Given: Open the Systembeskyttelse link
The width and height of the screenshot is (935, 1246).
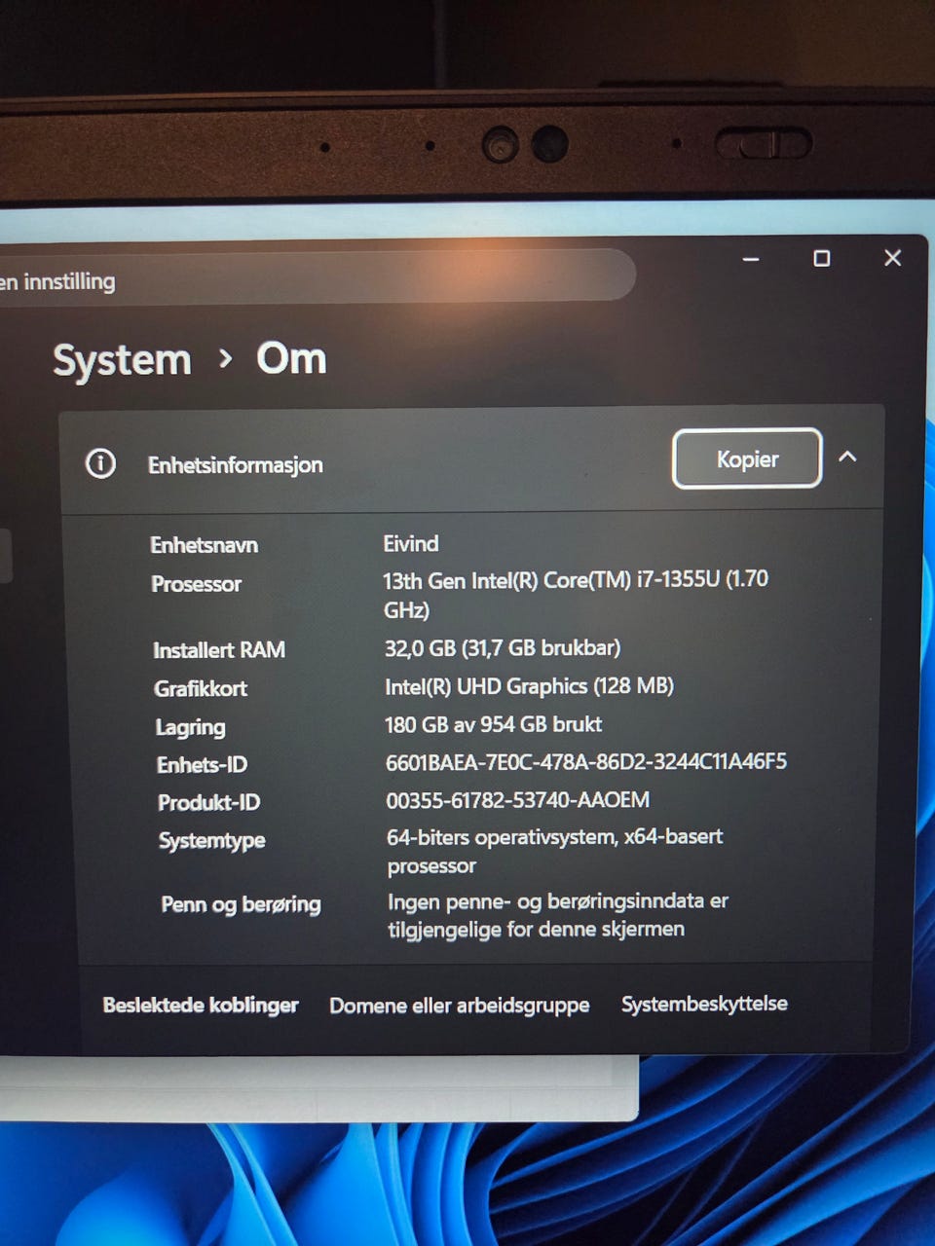Looking at the screenshot, I should tap(704, 1004).
